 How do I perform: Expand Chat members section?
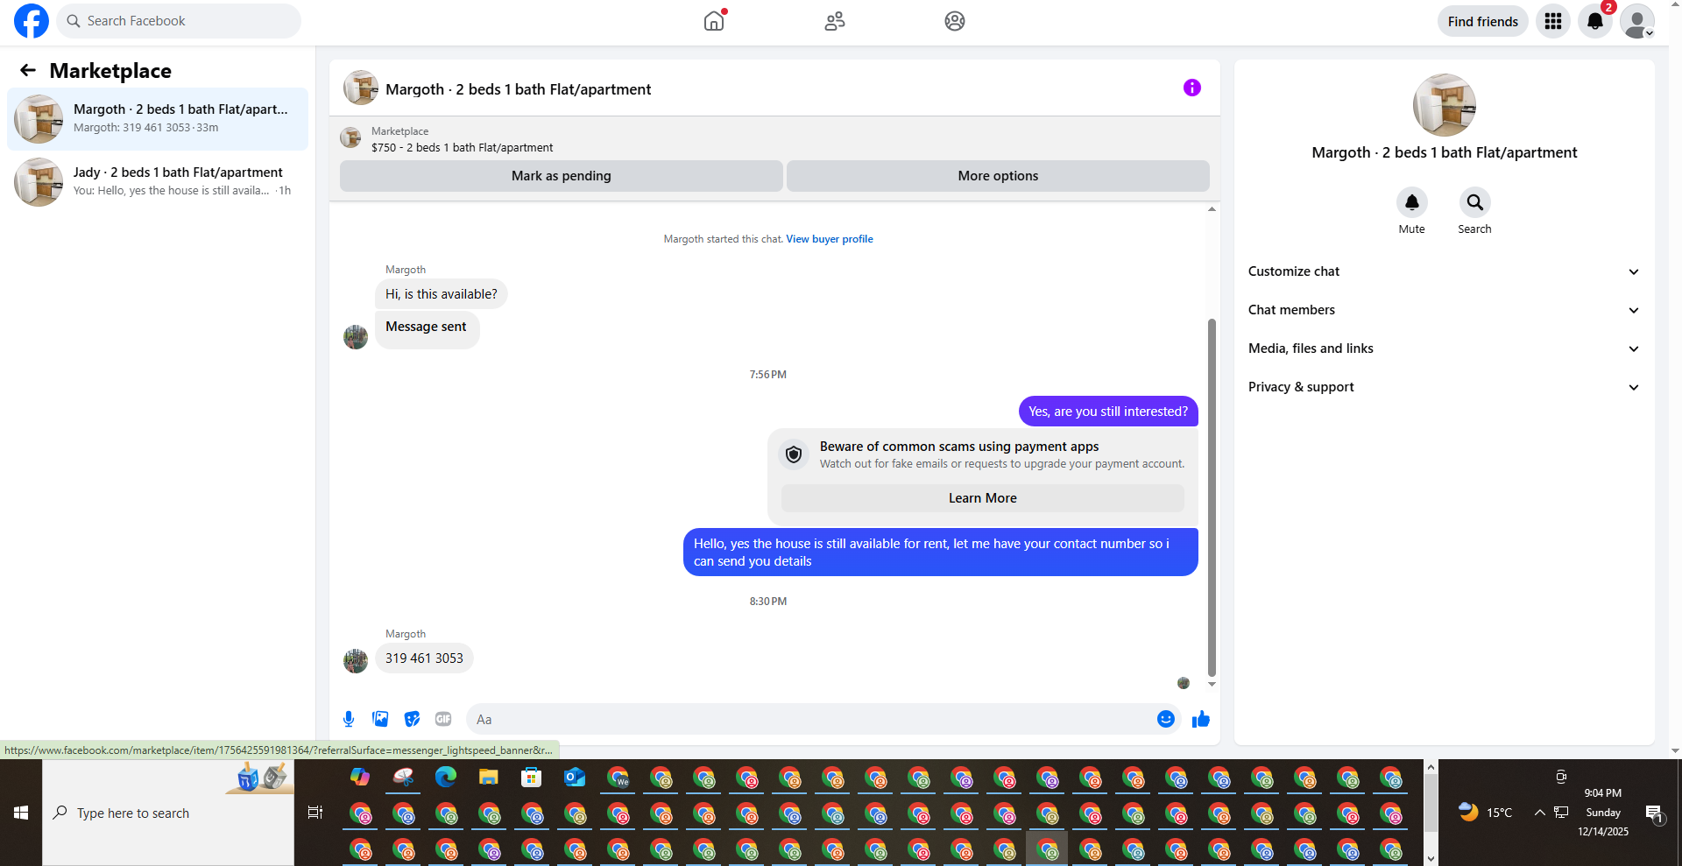(1445, 310)
